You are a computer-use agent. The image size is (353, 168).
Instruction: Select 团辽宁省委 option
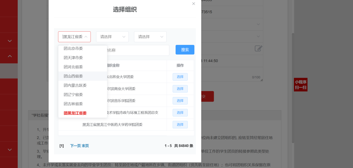[73, 95]
